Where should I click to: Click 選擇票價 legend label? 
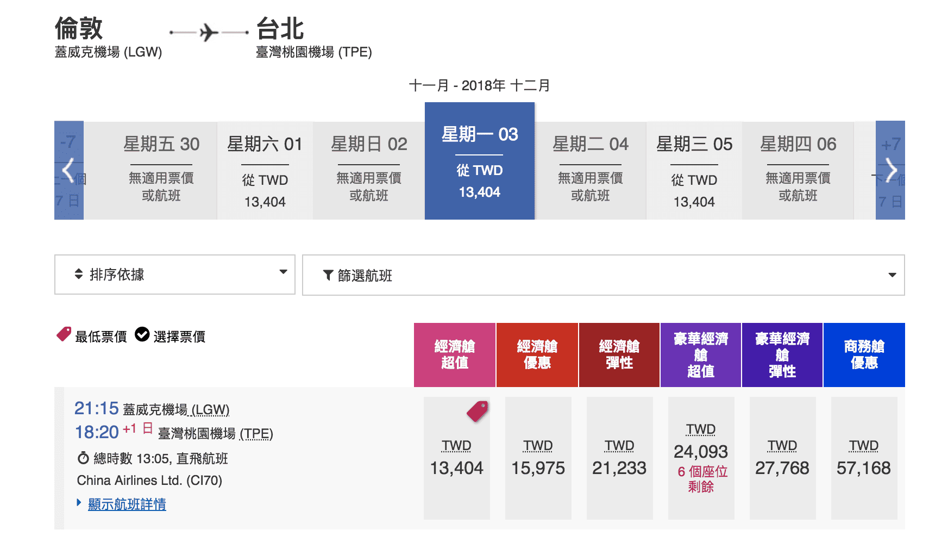point(180,337)
